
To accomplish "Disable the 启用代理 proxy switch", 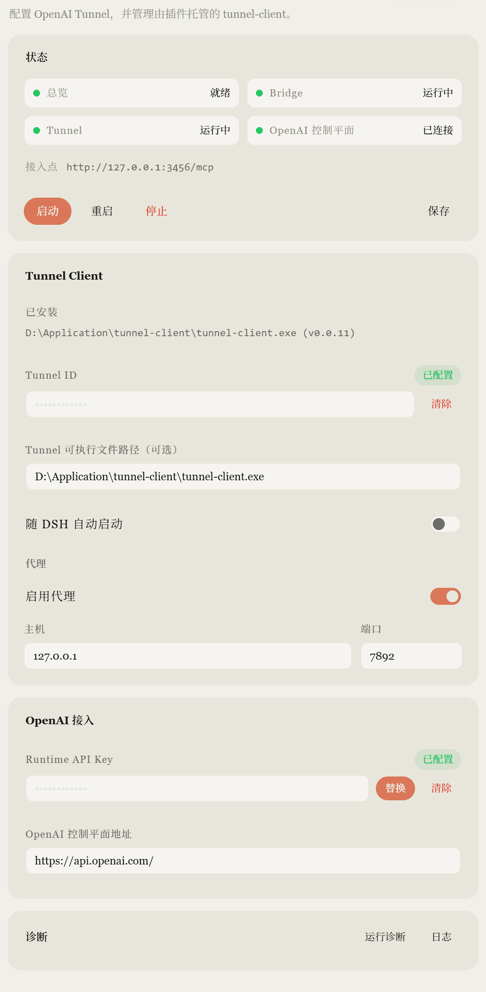I will tap(445, 596).
